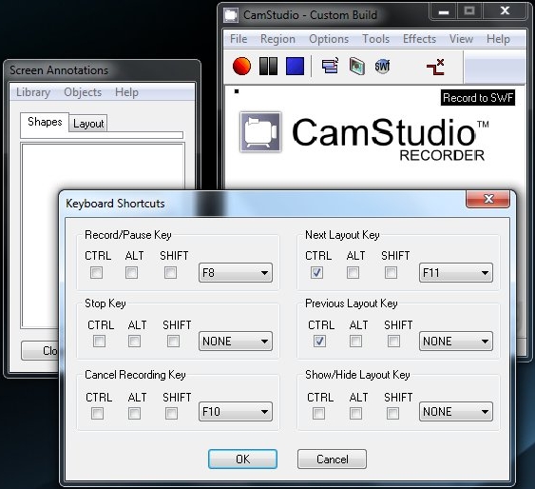Open the Cancel Recording Key F10 dropdown

pos(236,412)
